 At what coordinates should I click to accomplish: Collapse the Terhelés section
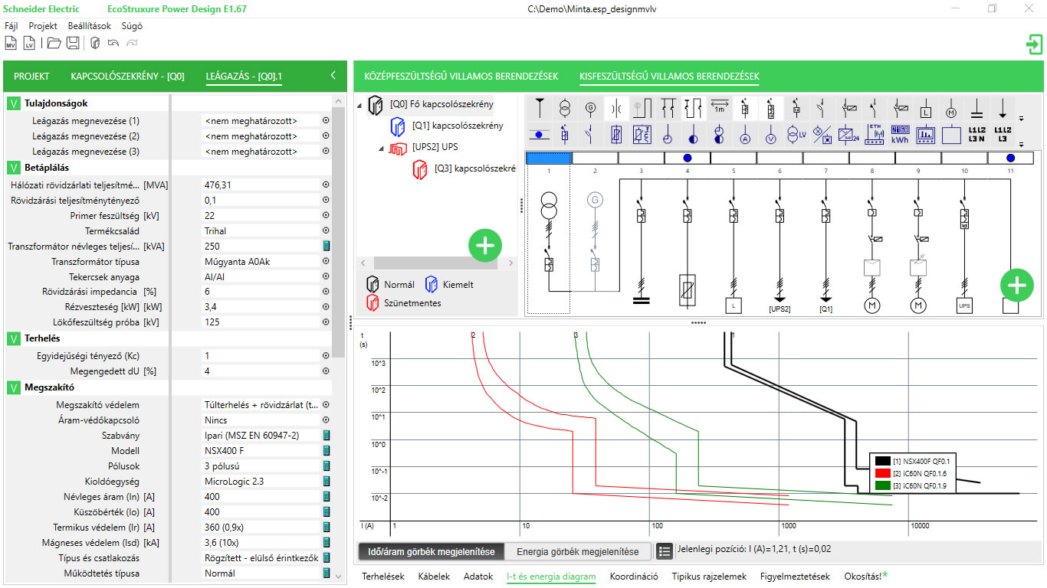pos(14,338)
